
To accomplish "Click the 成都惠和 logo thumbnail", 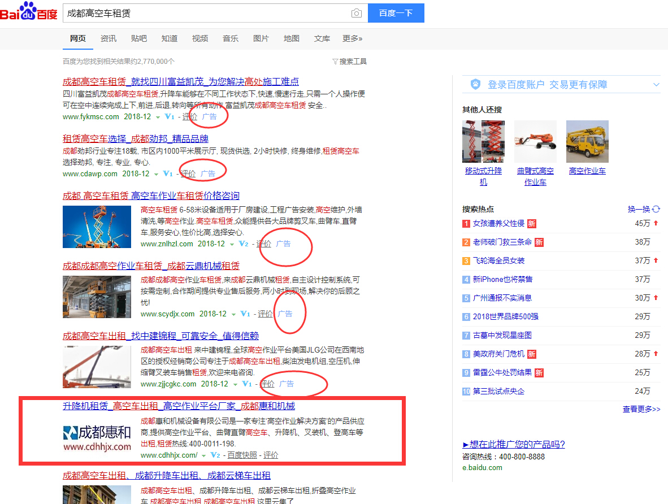I will [97, 437].
